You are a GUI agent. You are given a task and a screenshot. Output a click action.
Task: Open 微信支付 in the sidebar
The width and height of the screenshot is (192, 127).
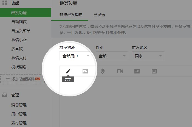19,58
